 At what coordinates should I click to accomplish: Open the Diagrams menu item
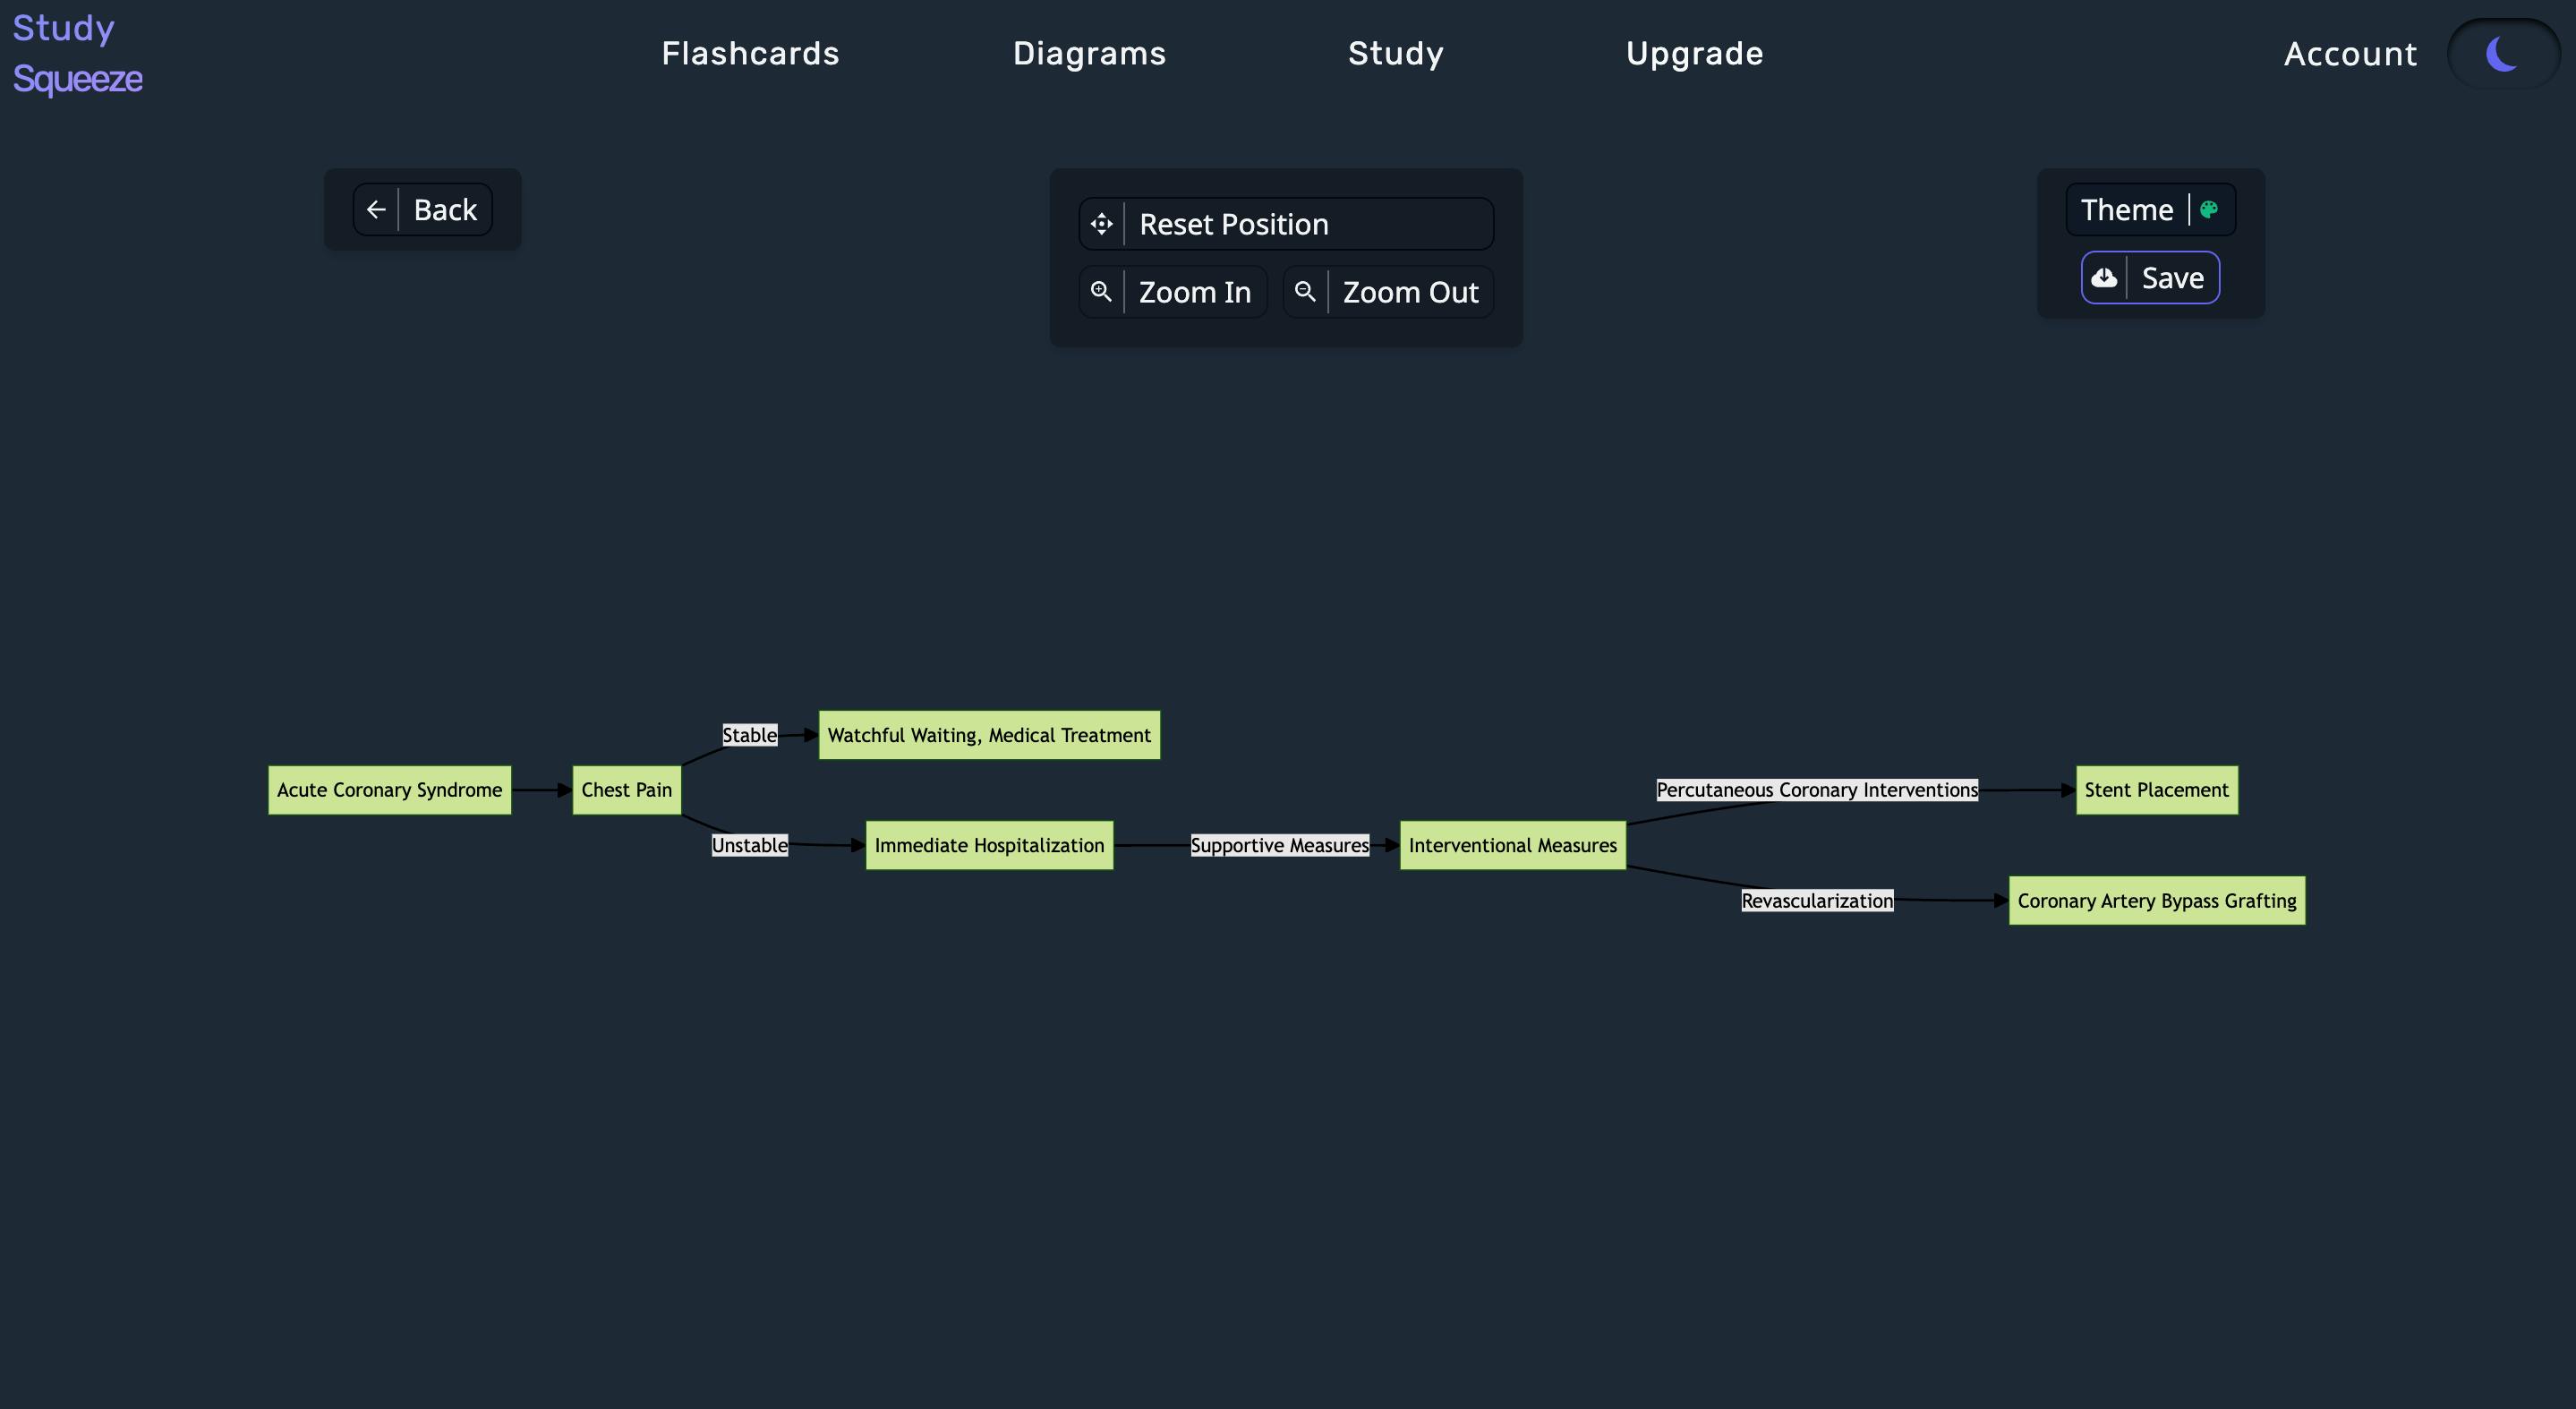(x=1089, y=53)
